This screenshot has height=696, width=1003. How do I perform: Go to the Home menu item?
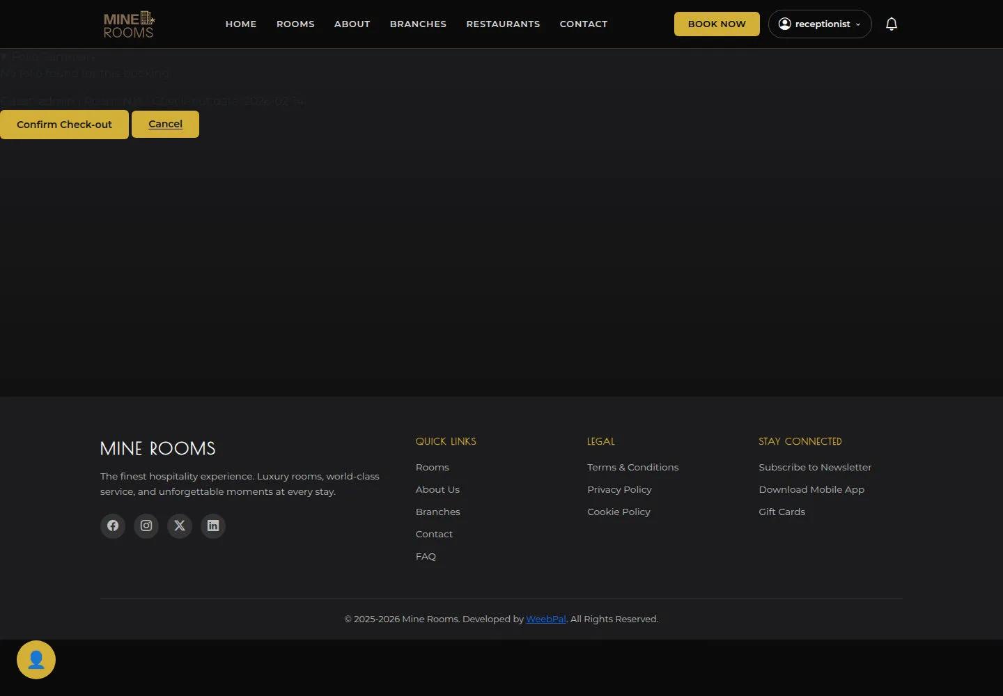241,24
